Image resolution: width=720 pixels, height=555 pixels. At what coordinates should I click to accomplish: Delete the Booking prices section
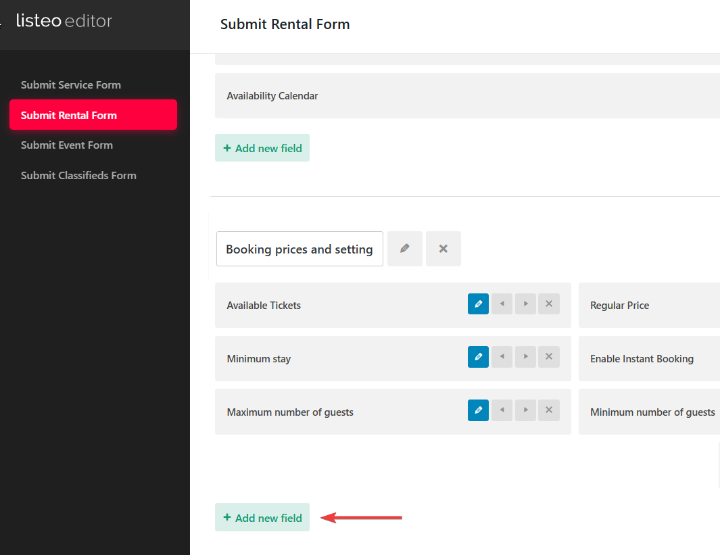(443, 249)
